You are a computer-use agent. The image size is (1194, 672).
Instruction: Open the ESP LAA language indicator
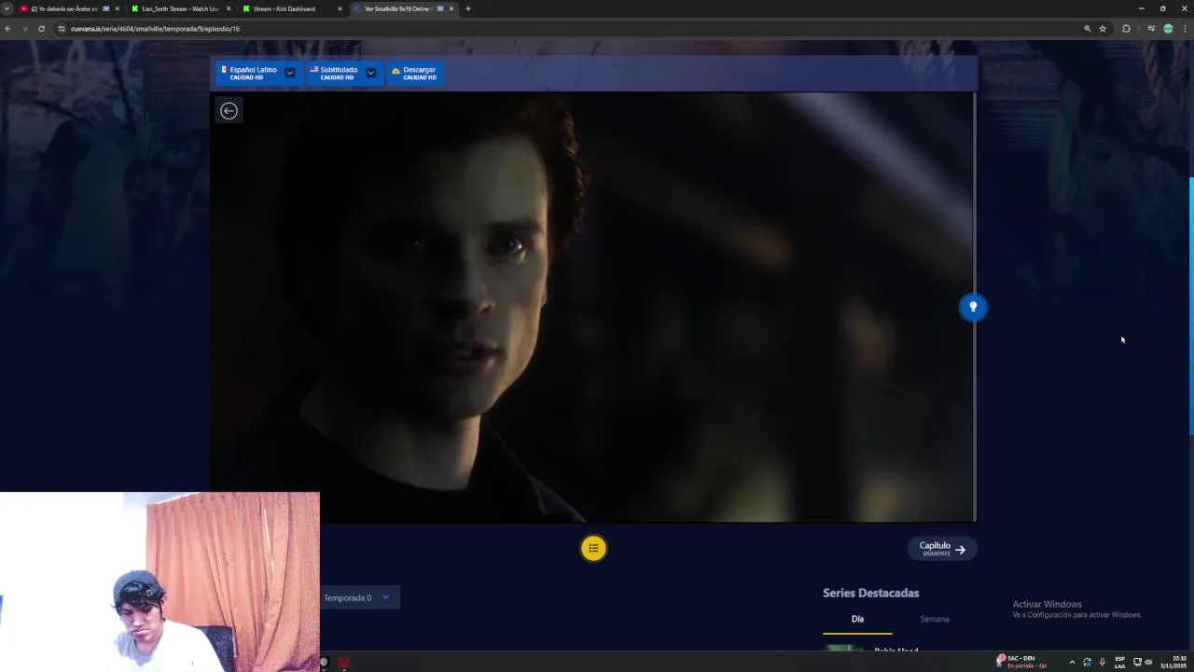tap(1119, 662)
